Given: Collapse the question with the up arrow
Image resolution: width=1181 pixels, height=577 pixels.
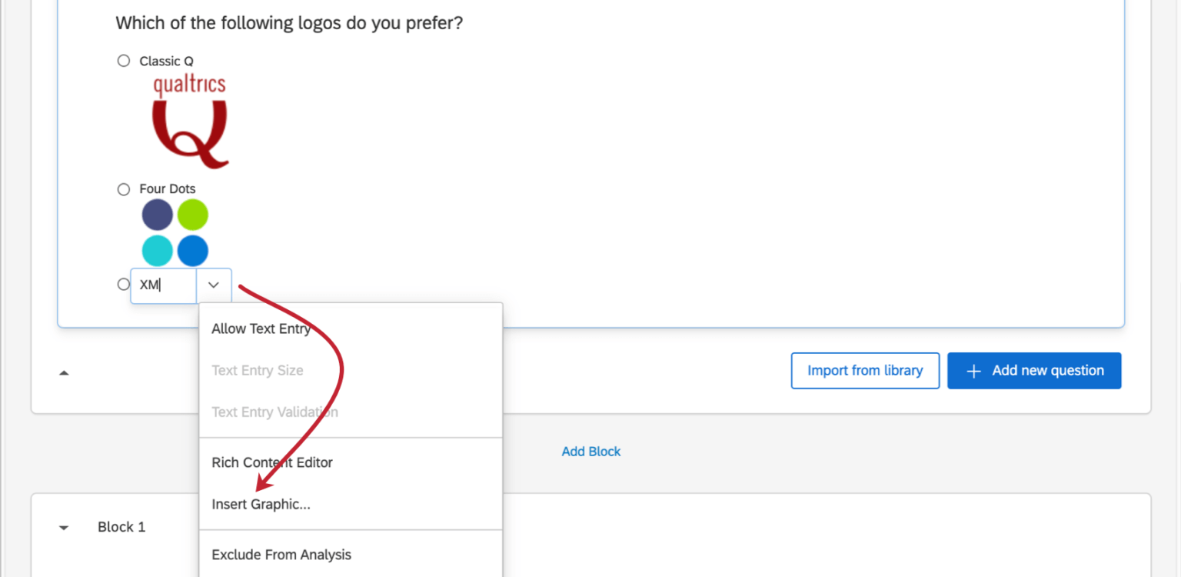Looking at the screenshot, I should pyautogui.click(x=64, y=372).
